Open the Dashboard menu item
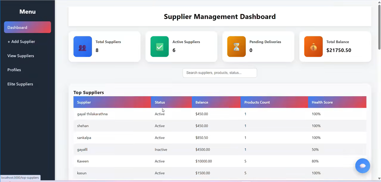381x182 pixels. tap(27, 27)
